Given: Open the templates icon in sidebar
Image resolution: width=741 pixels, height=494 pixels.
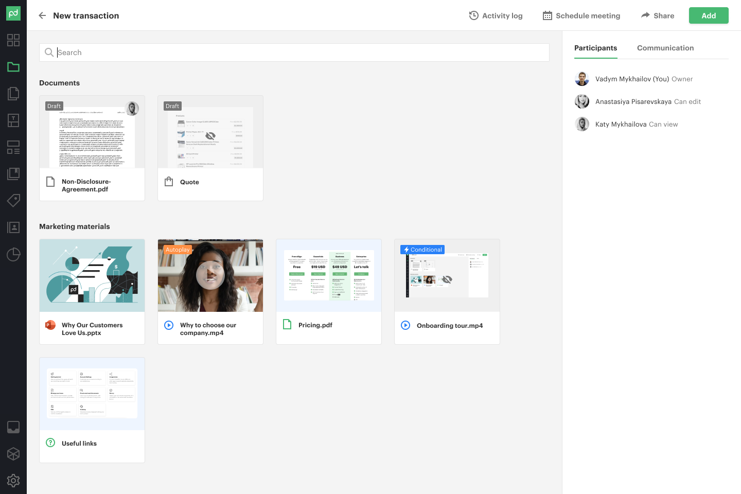Looking at the screenshot, I should click(13, 120).
